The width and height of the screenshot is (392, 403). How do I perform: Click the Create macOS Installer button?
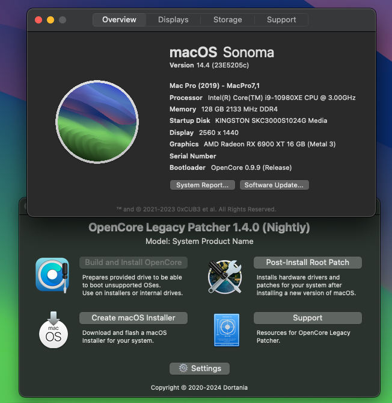(x=133, y=318)
